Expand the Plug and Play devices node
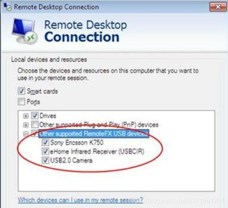Screen dimensions: 228x208 [26, 125]
